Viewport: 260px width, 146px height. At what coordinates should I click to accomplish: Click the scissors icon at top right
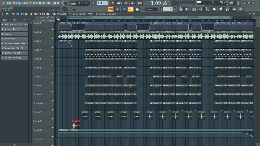tap(238, 3)
